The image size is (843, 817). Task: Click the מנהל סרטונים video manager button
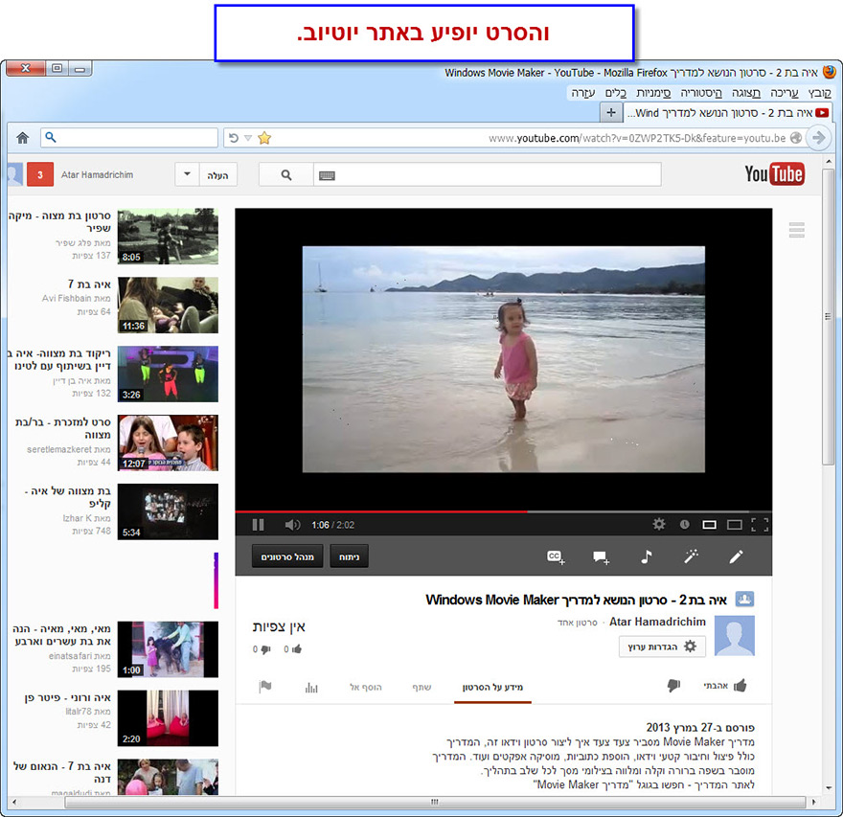pyautogui.click(x=287, y=556)
